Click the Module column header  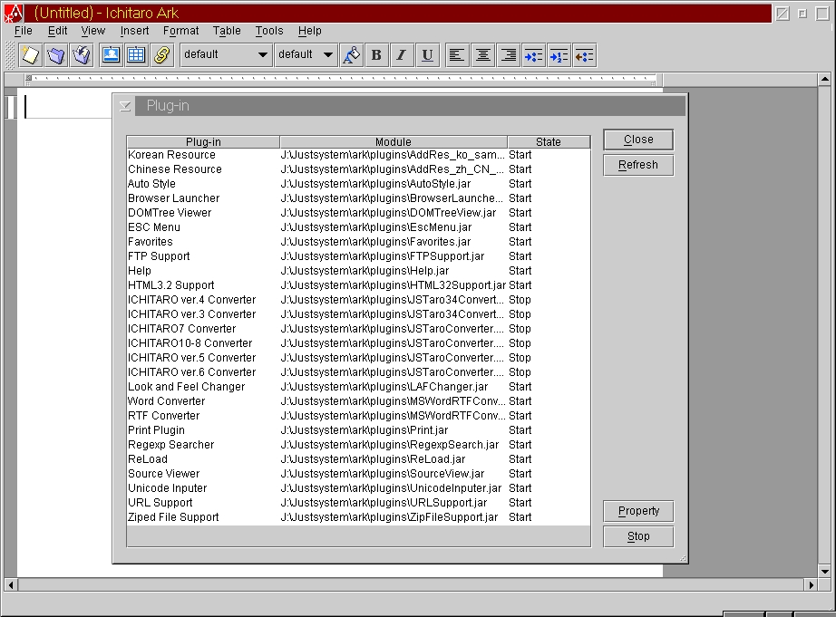pyautogui.click(x=394, y=141)
